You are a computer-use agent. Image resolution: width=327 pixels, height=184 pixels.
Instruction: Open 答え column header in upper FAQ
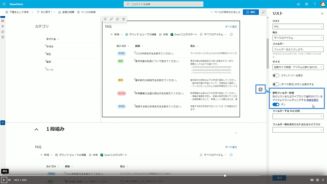[x=194, y=46]
